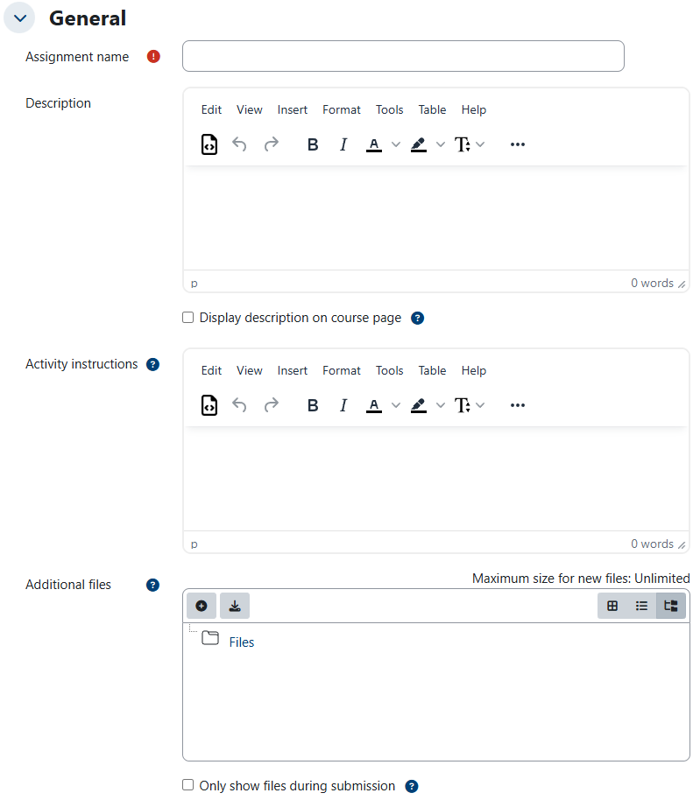Open highlight dropdown in Activity instructions editor
Screen dimensions: 693x800
click(440, 405)
